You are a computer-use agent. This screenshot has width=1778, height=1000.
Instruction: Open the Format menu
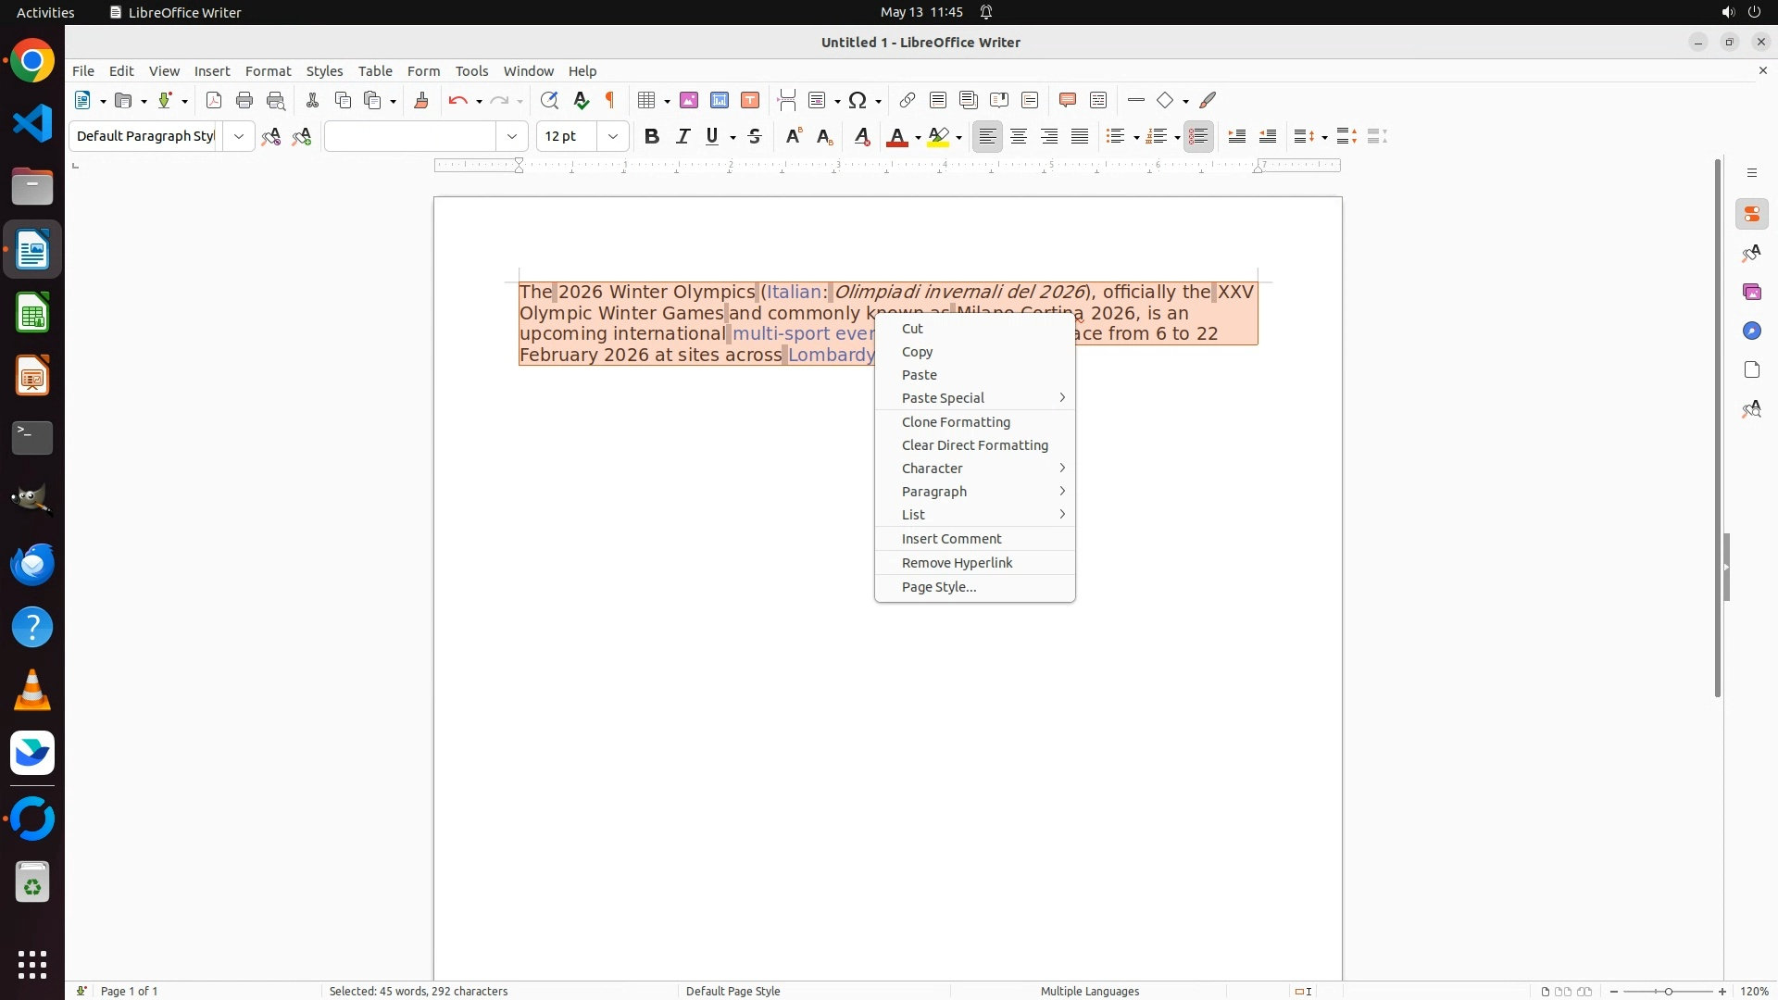[268, 71]
